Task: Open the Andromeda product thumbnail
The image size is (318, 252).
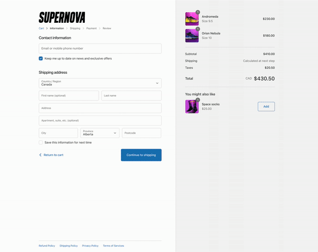Action: tap(192, 19)
